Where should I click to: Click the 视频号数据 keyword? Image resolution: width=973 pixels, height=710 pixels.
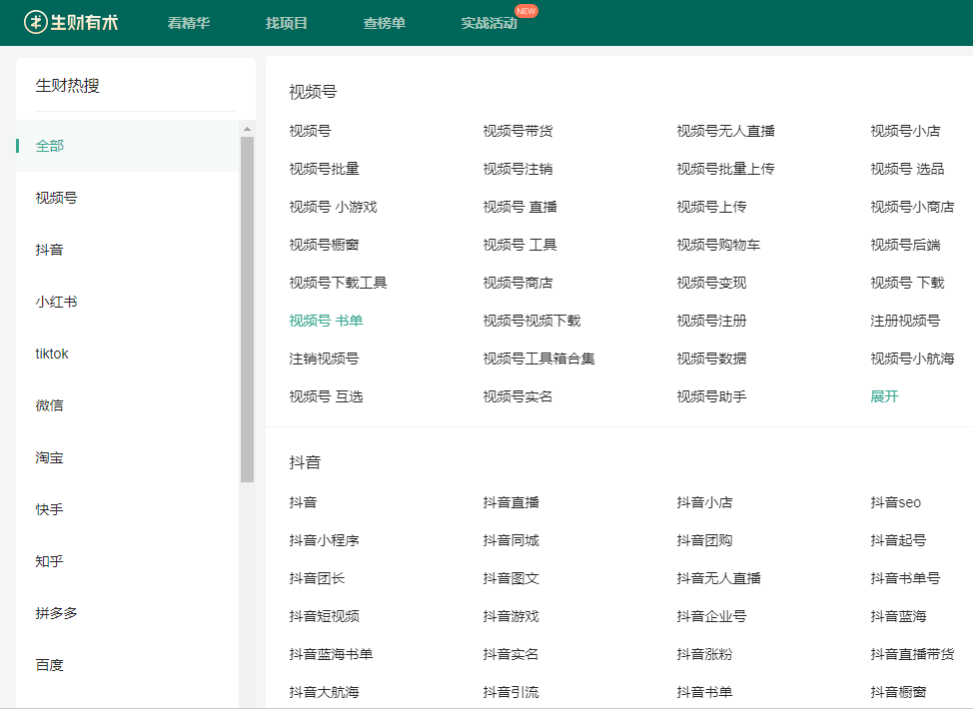click(711, 358)
